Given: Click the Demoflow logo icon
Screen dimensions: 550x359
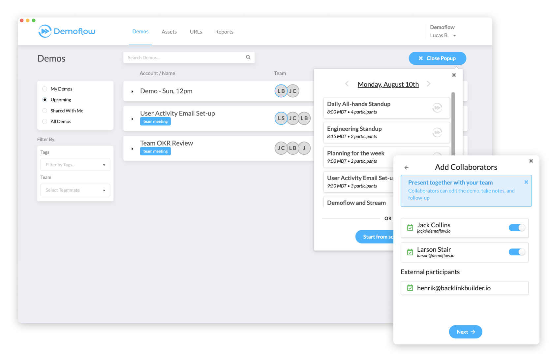Looking at the screenshot, I should (45, 31).
